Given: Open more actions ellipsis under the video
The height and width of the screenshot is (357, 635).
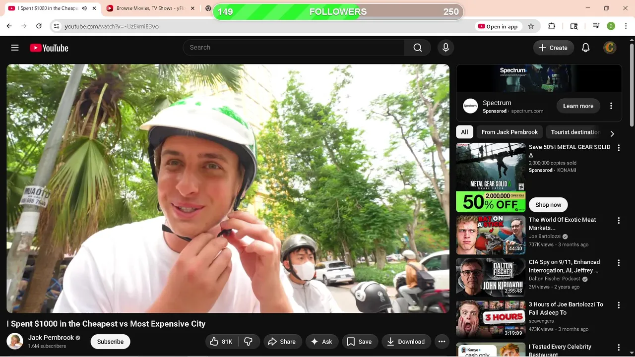Looking at the screenshot, I should pos(442,342).
